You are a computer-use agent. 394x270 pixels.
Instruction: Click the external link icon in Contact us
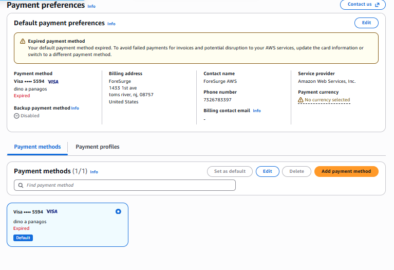pyautogui.click(x=377, y=5)
